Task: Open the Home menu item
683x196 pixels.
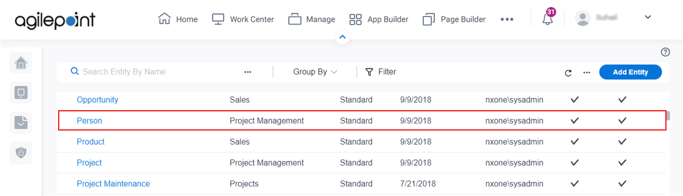Action: [x=178, y=19]
